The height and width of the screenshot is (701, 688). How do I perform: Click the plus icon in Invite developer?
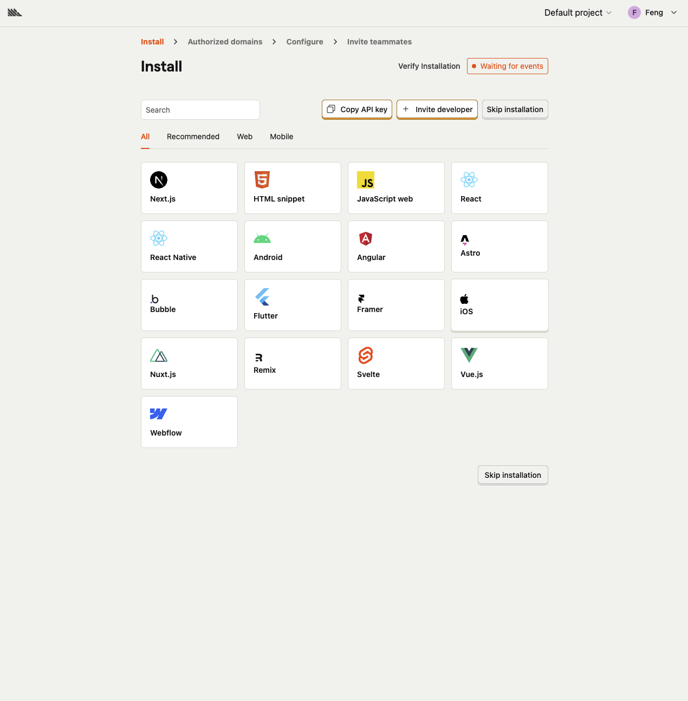click(406, 109)
